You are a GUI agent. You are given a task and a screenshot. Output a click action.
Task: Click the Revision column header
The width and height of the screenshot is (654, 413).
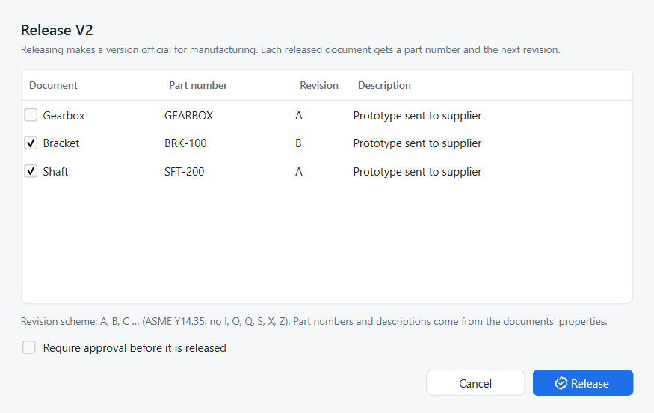[x=319, y=85]
